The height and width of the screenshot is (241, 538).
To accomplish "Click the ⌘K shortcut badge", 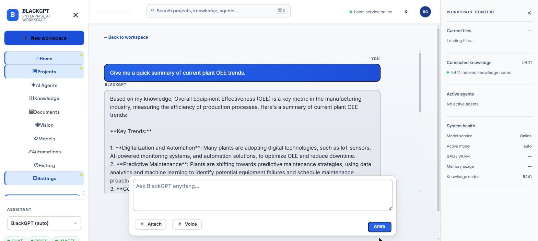I will point(281,11).
